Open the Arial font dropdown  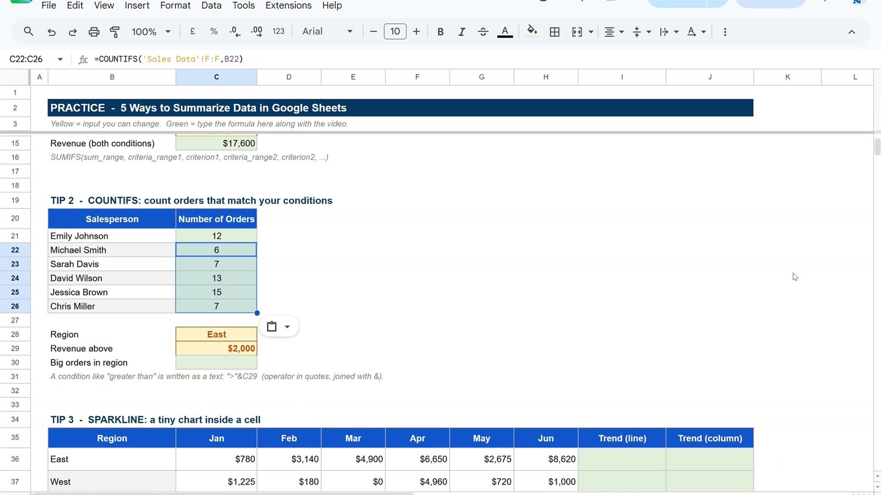(x=327, y=31)
